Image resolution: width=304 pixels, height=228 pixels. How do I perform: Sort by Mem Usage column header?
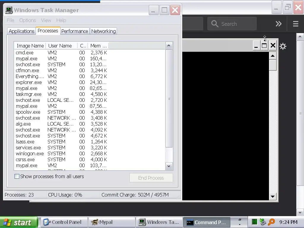click(x=99, y=46)
